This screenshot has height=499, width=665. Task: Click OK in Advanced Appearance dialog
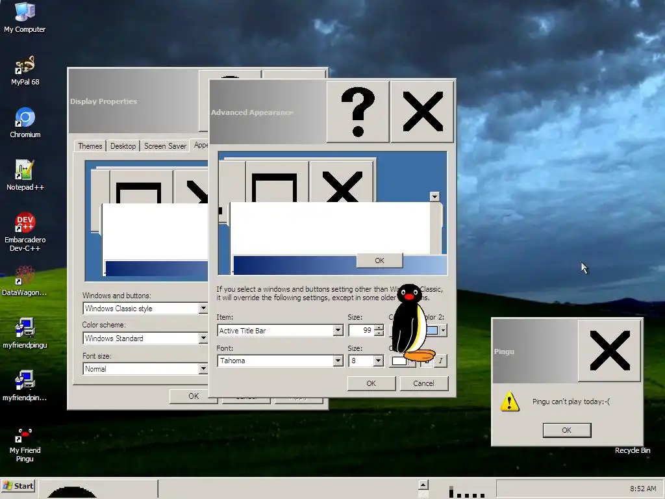click(371, 383)
